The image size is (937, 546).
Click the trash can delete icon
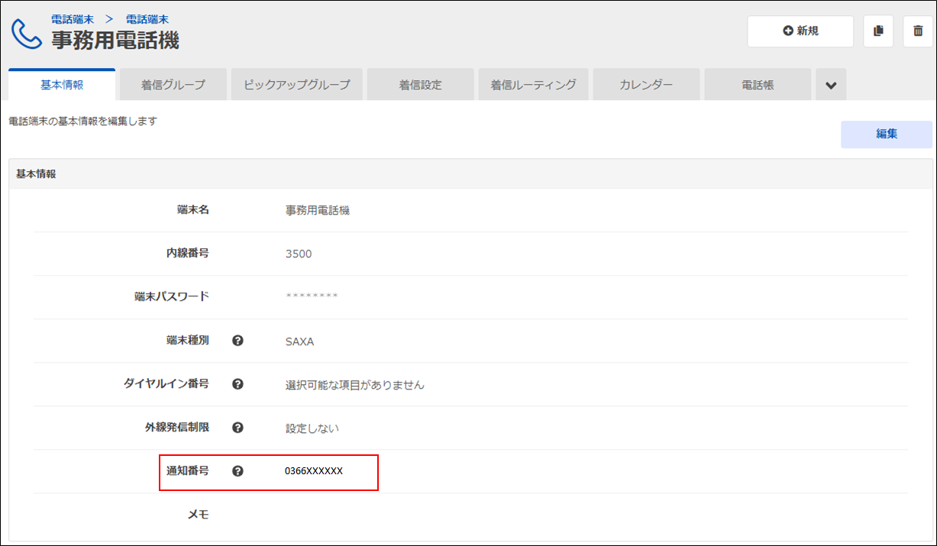point(917,31)
